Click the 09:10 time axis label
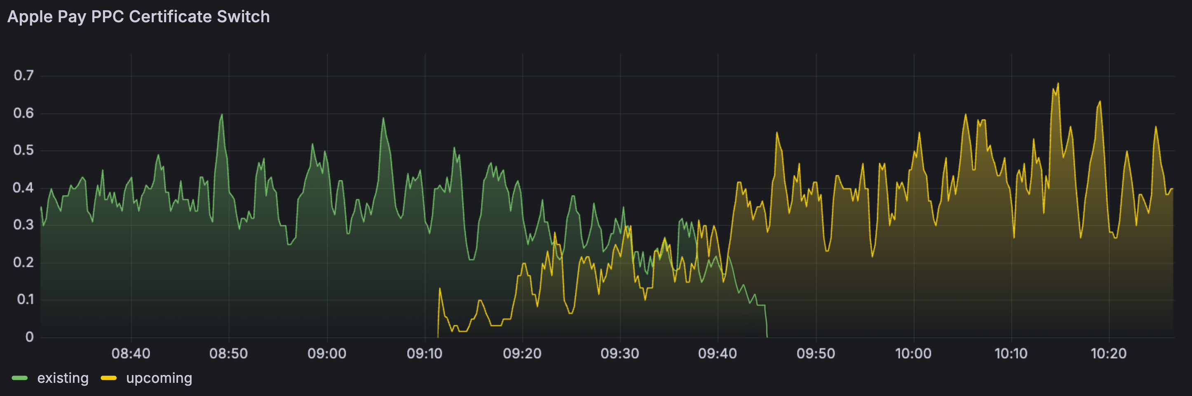Screen dimensions: 1192x396 [x=424, y=354]
